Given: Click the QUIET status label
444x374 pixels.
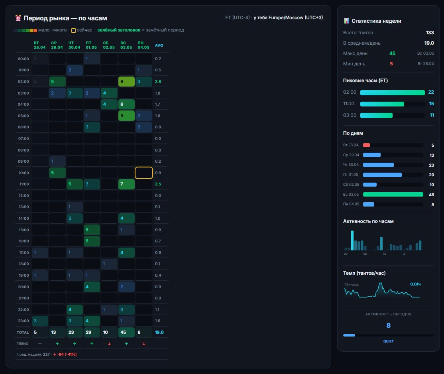Looking at the screenshot, I should pyautogui.click(x=389, y=341).
